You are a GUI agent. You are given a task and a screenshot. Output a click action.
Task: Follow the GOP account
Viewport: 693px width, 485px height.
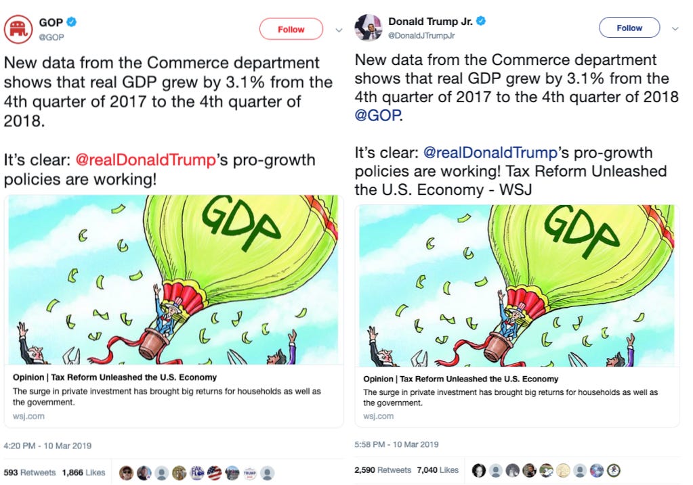pyautogui.click(x=291, y=29)
